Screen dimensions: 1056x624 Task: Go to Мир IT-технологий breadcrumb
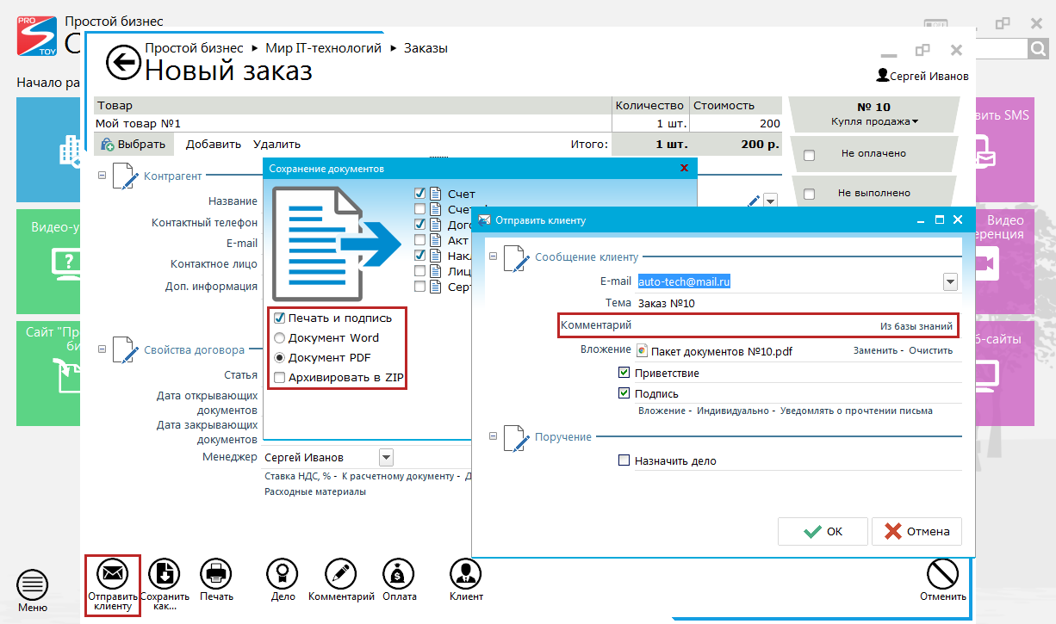pyautogui.click(x=323, y=48)
